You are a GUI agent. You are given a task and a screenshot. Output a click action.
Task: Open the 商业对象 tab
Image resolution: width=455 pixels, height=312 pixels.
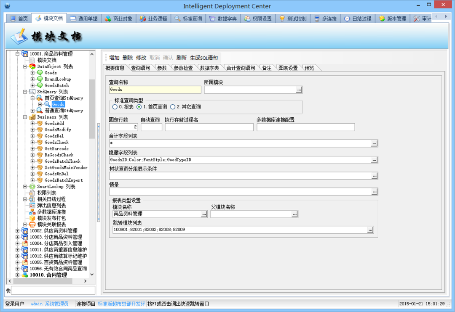119,19
